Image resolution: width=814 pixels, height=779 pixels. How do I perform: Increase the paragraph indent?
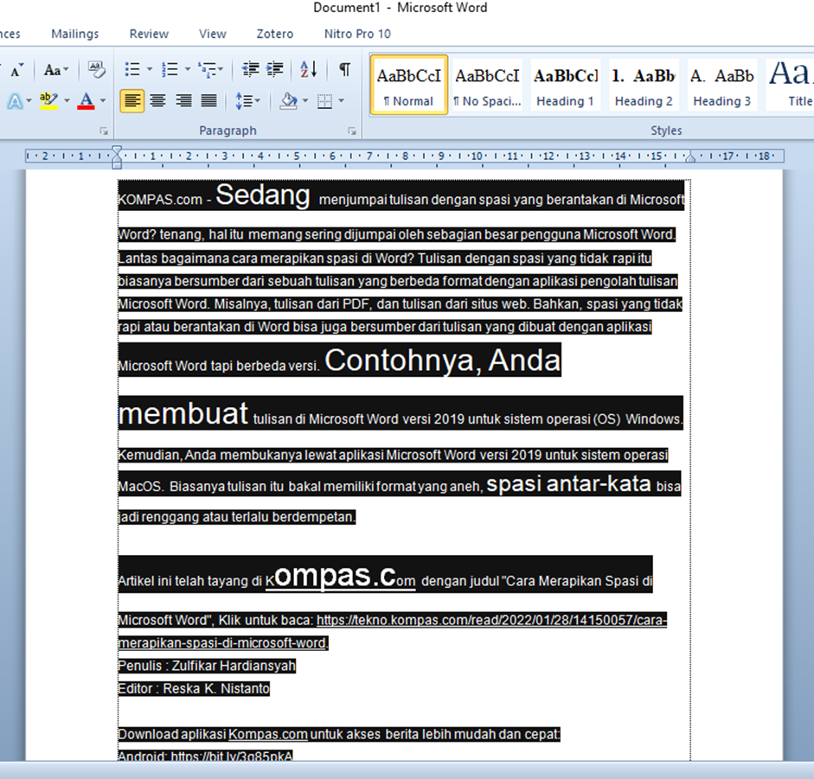pos(274,69)
